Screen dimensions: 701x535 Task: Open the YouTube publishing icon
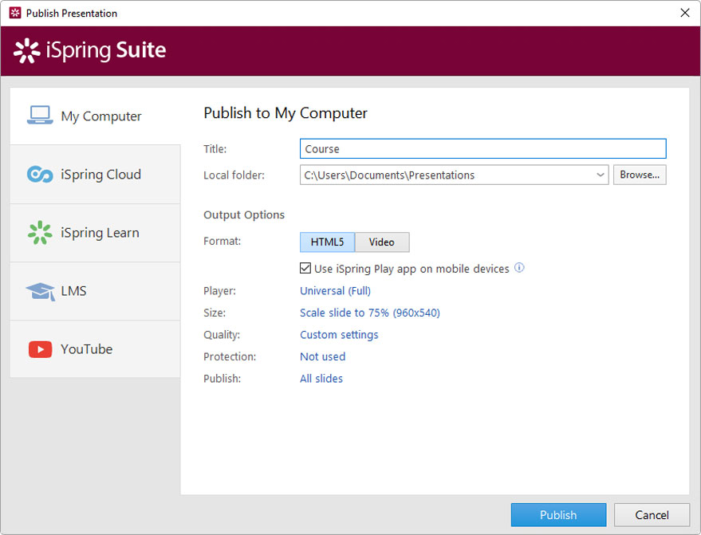(x=41, y=348)
